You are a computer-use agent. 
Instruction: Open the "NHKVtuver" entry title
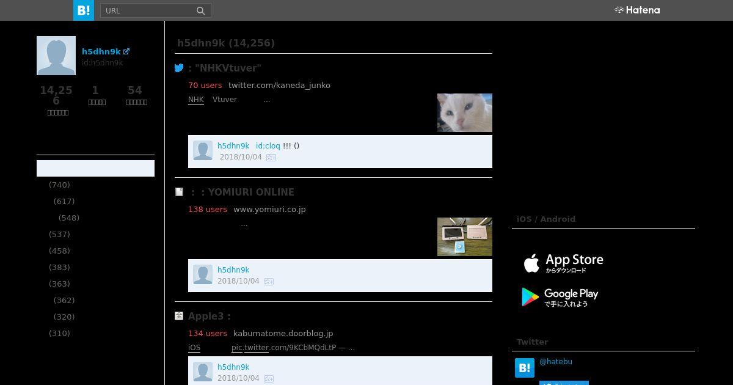tap(225, 68)
